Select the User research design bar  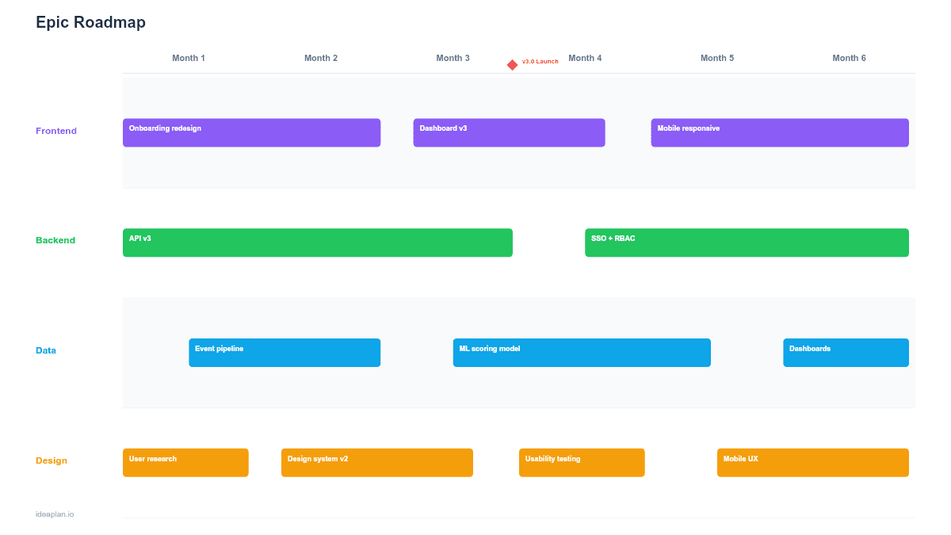pos(185,462)
